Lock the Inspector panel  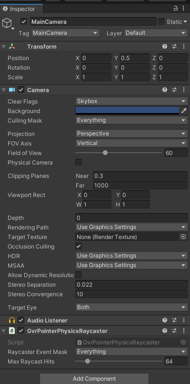coord(176,9)
